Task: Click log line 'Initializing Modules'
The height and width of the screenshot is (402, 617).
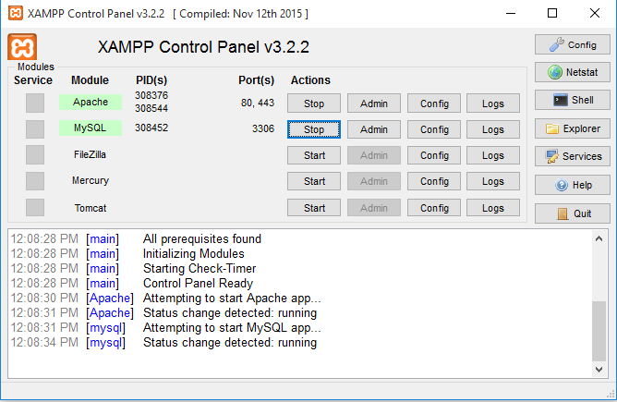Action: (x=194, y=253)
